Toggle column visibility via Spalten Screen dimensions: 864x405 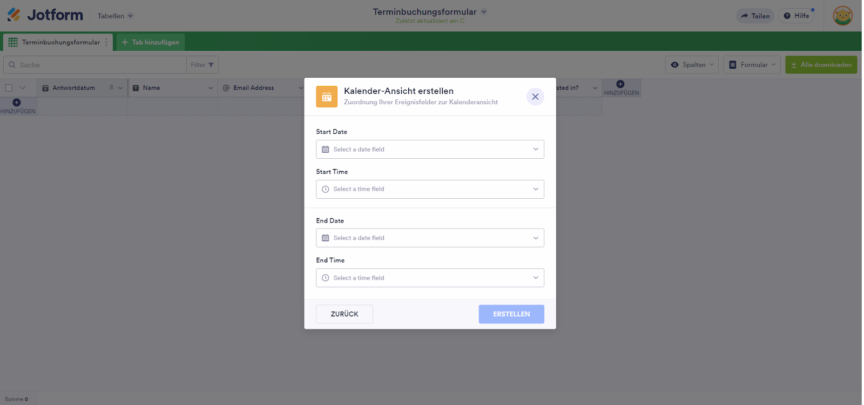click(x=692, y=65)
